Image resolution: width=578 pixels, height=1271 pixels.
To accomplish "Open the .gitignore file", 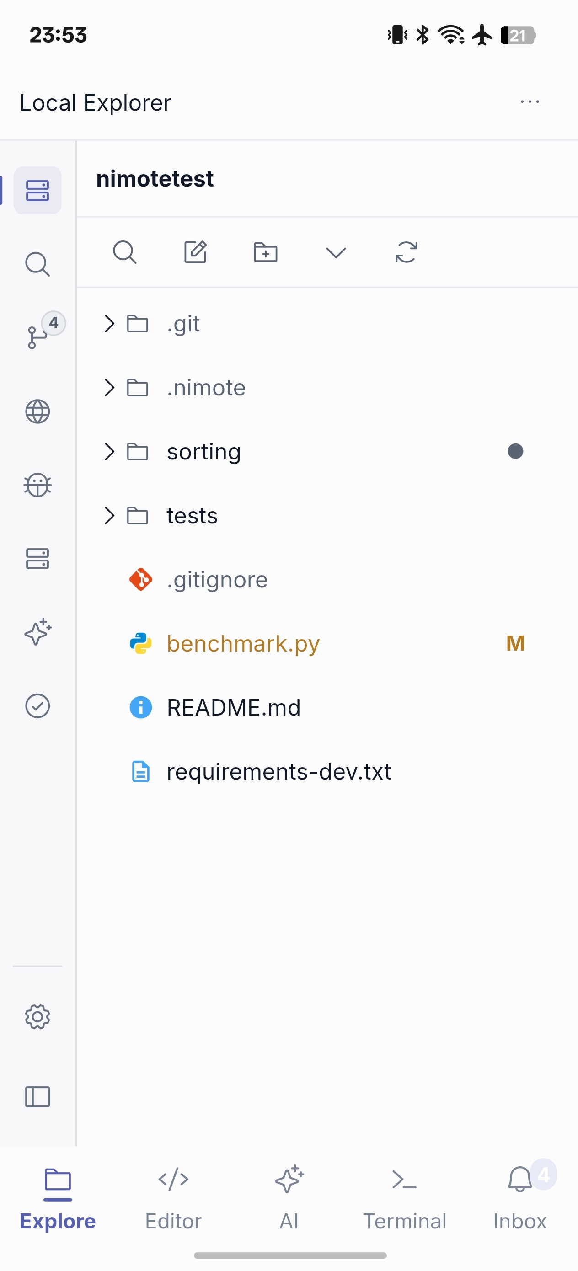I will coord(327,580).
